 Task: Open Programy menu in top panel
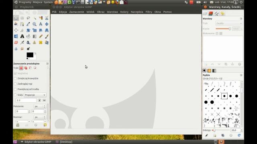click(x=25, y=2)
